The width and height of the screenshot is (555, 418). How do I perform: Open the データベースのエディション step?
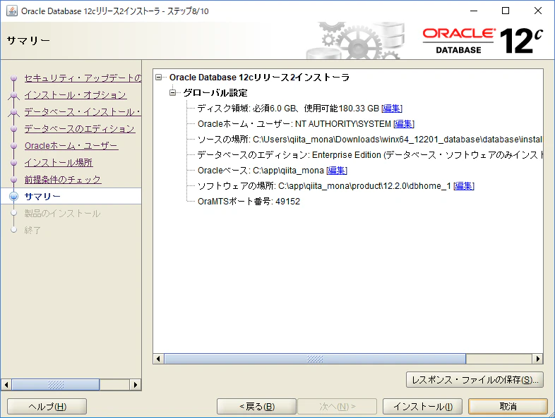pyautogui.click(x=80, y=129)
